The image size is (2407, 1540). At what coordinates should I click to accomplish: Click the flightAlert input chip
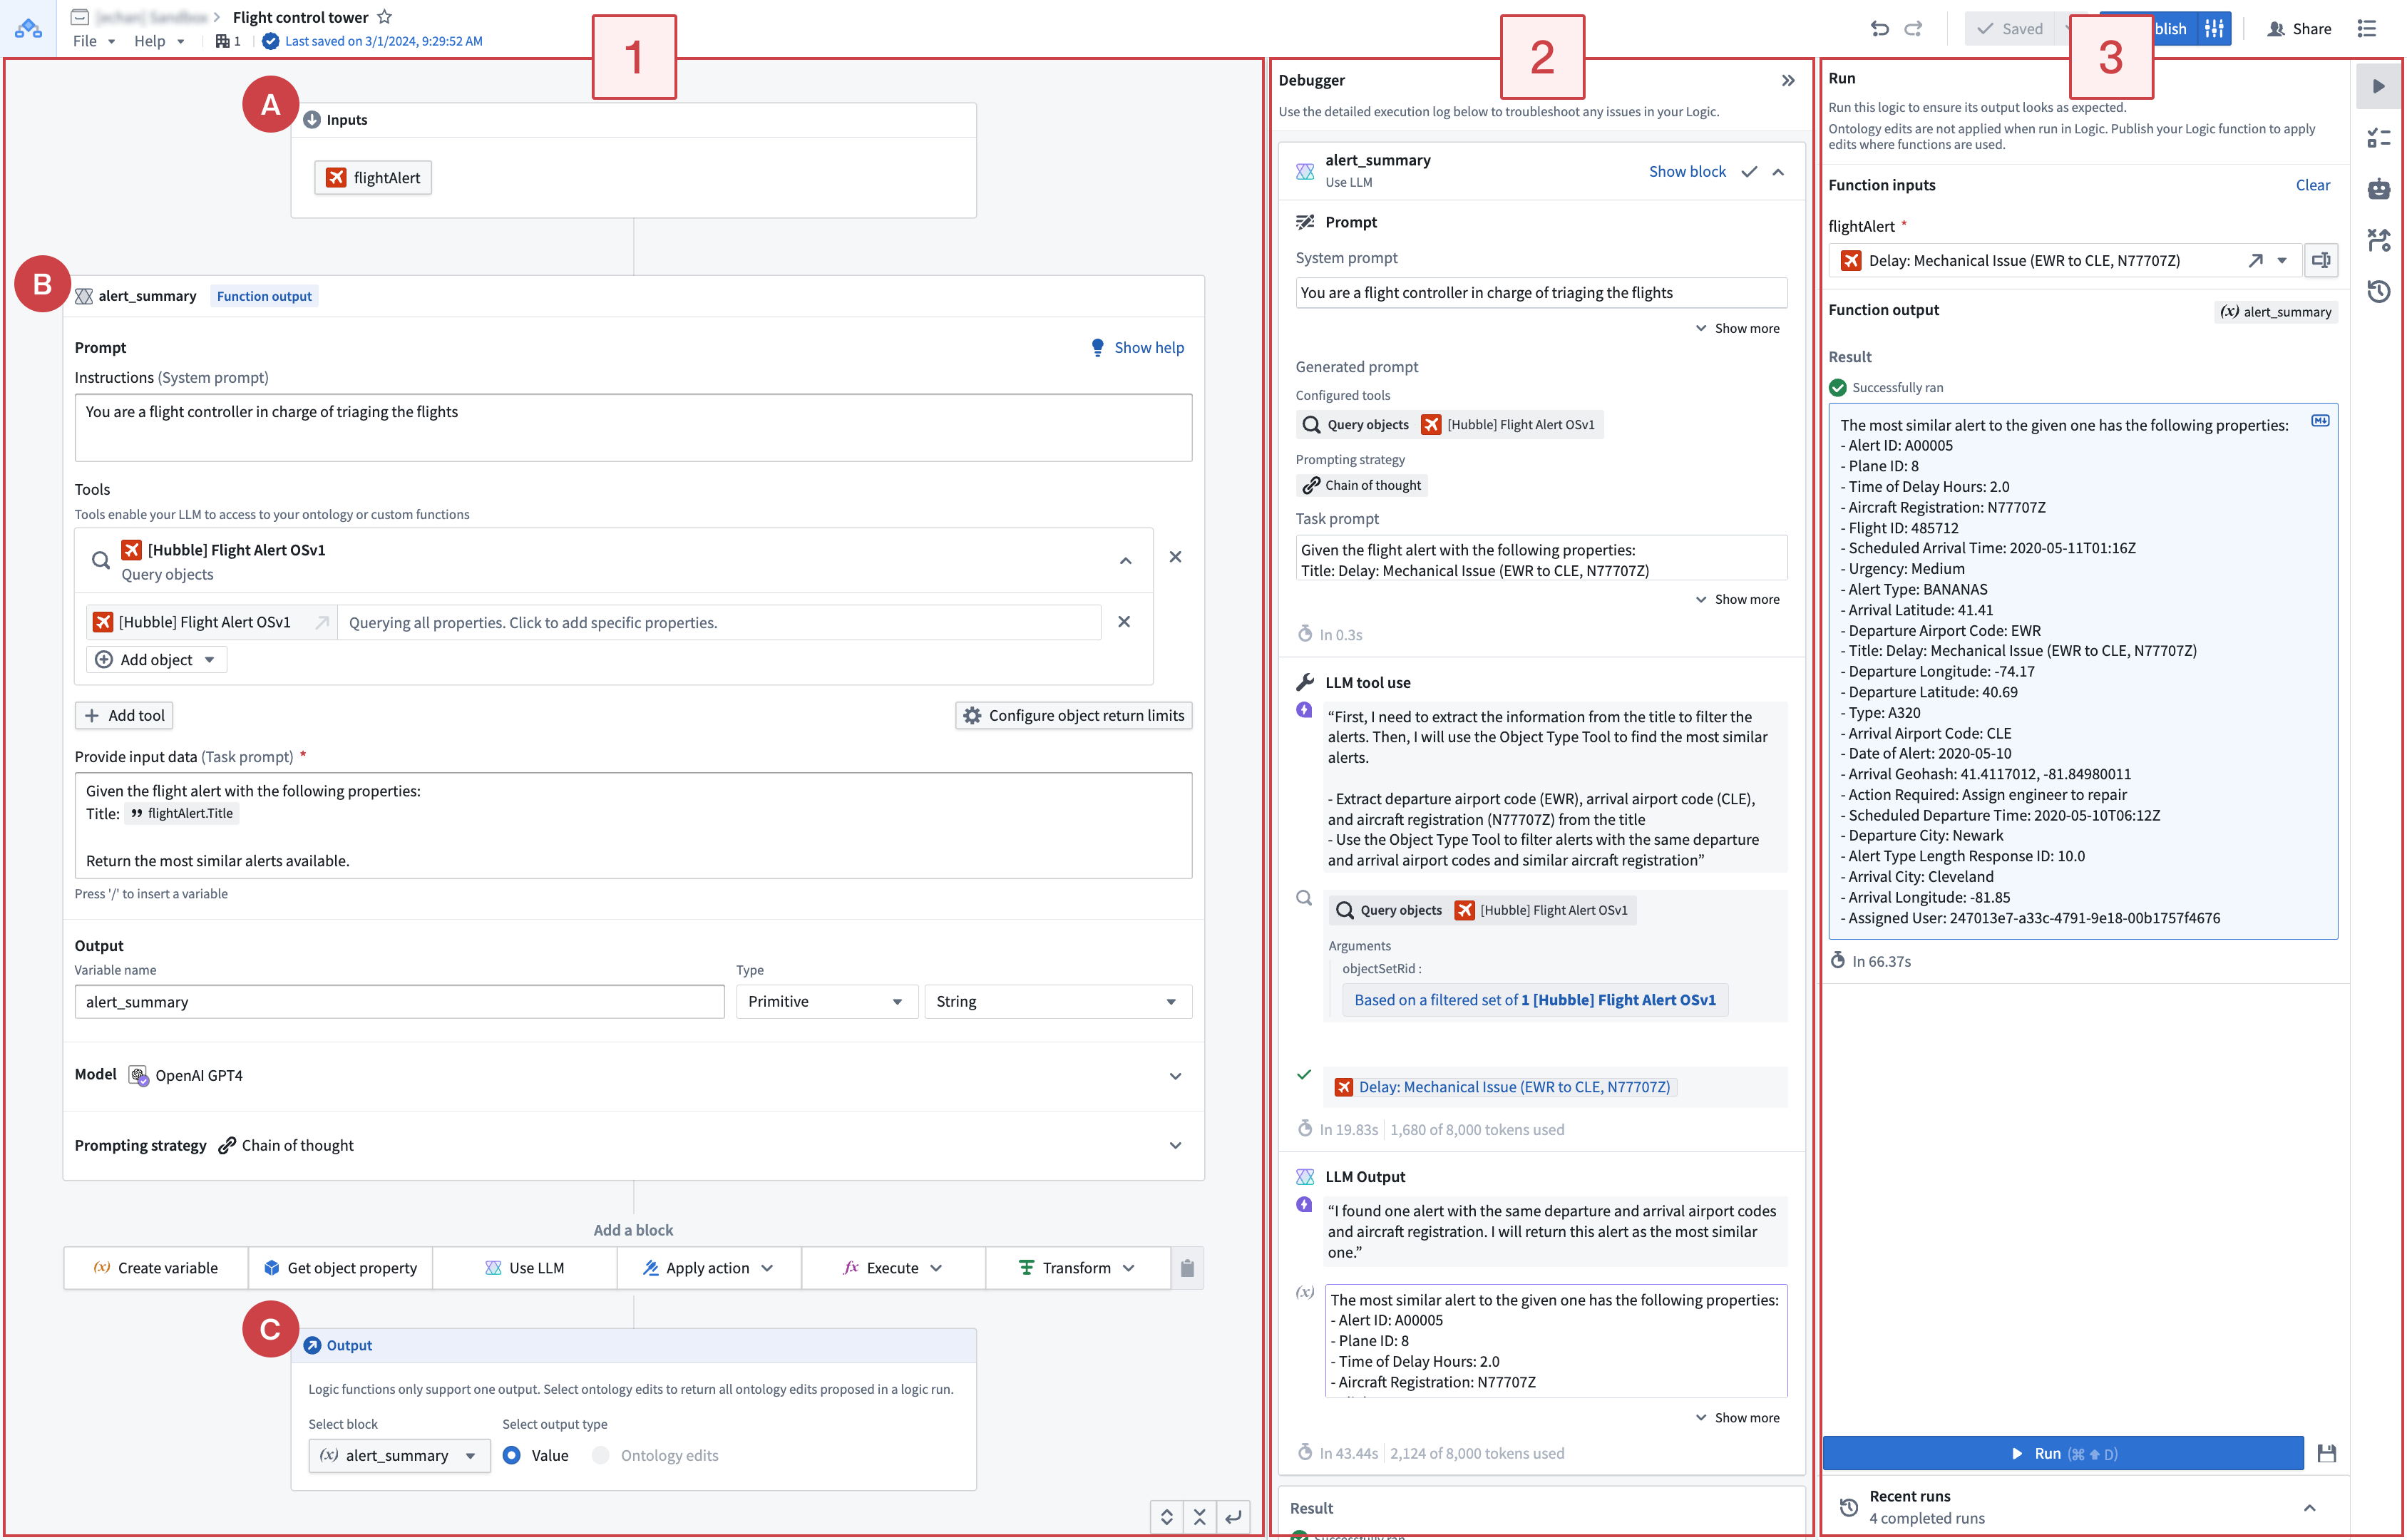click(373, 178)
